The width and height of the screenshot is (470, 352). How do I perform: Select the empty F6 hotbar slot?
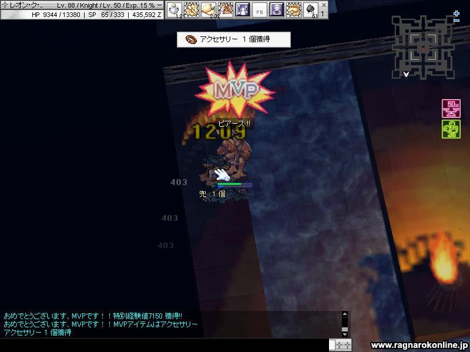coord(260,10)
